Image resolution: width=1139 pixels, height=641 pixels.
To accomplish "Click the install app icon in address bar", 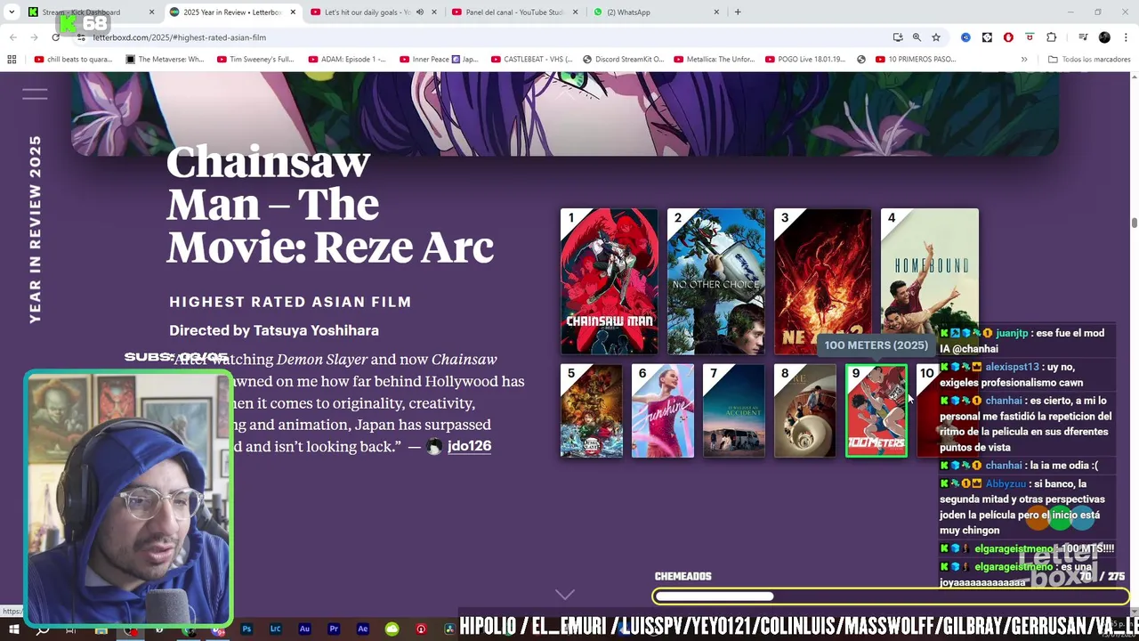I will [x=898, y=37].
